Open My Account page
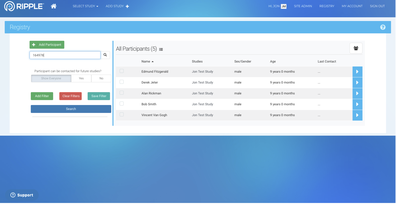Screen dimensions: 396x204 [x=352, y=6]
